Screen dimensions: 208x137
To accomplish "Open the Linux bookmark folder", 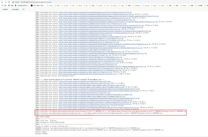I will [x=50, y=5].
